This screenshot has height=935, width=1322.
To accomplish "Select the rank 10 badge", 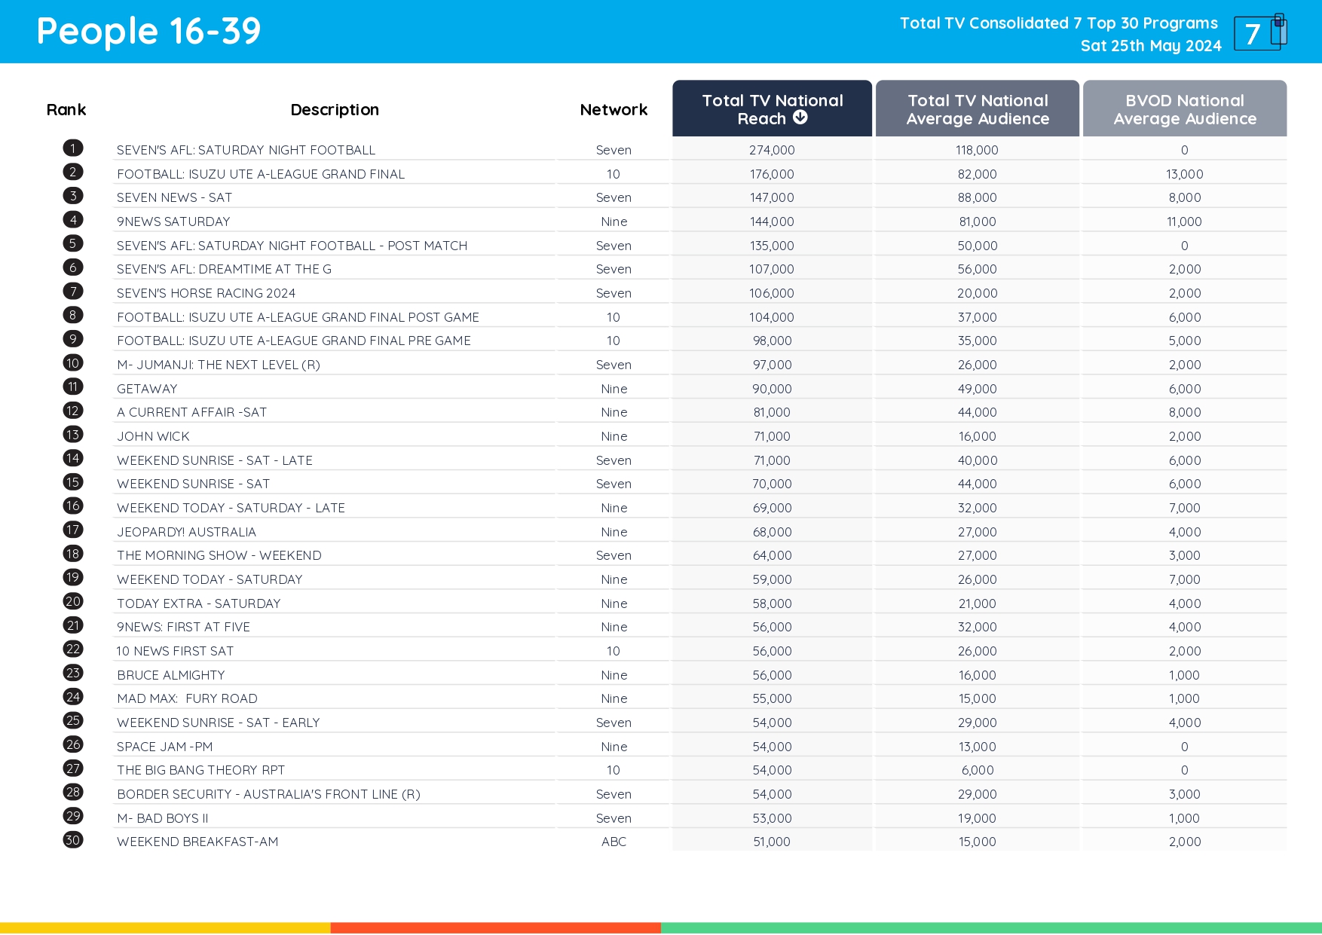I will coord(73,363).
